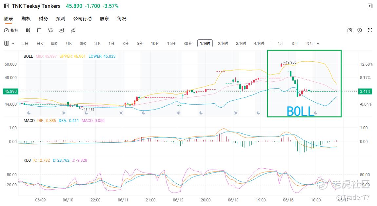Select the 日K timeframe
Screen dimensions: 377x206
pyautogui.click(x=40, y=44)
